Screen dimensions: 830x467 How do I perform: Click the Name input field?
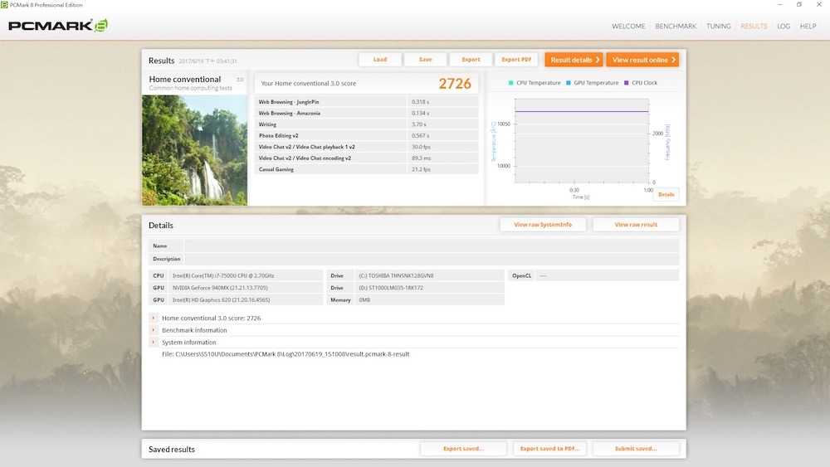[431, 246]
